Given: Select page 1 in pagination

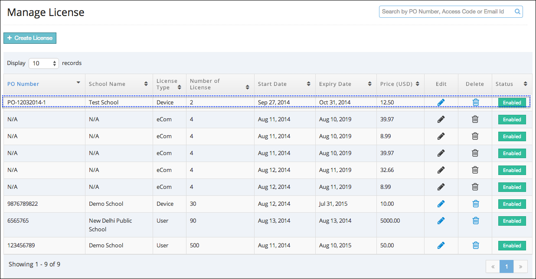Looking at the screenshot, I should [x=507, y=266].
